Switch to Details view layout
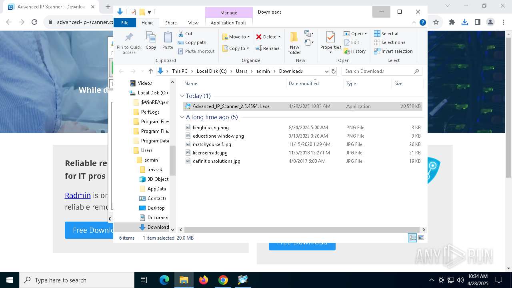The image size is (512, 288). (412, 238)
